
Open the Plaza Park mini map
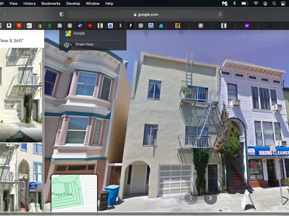[74, 193]
